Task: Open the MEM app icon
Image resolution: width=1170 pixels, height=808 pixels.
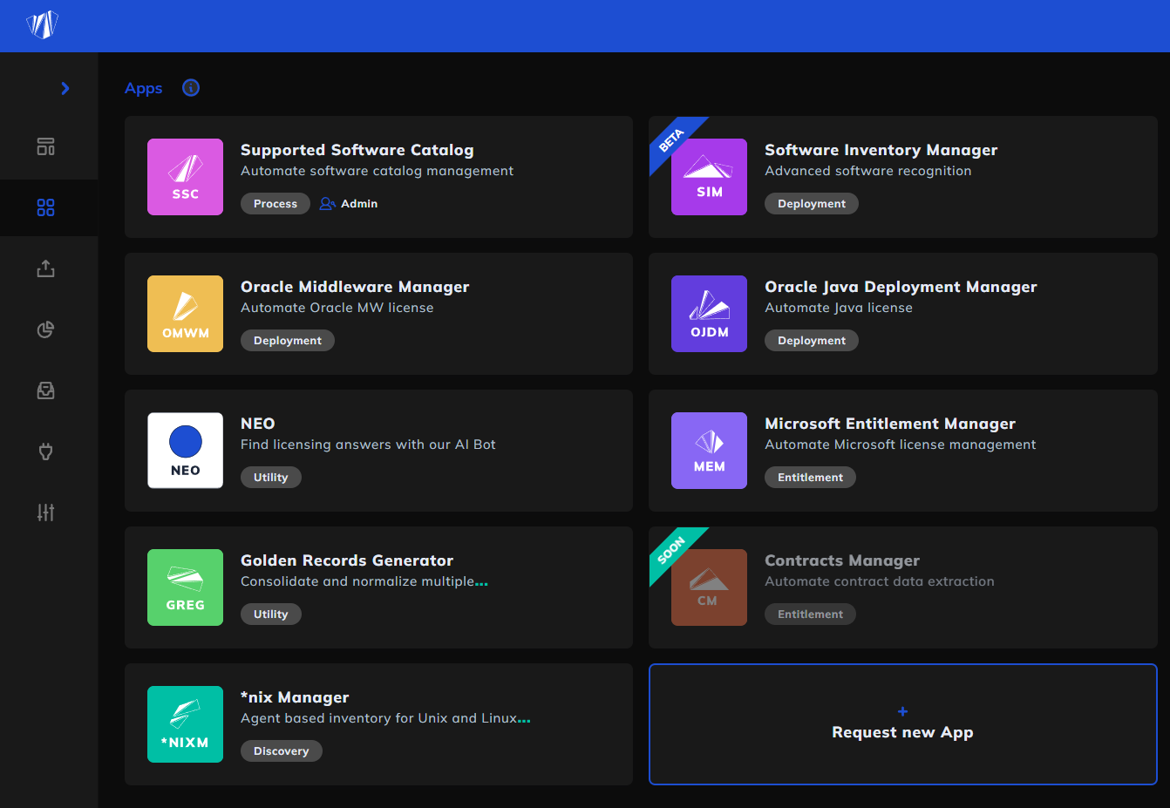Action: 710,451
